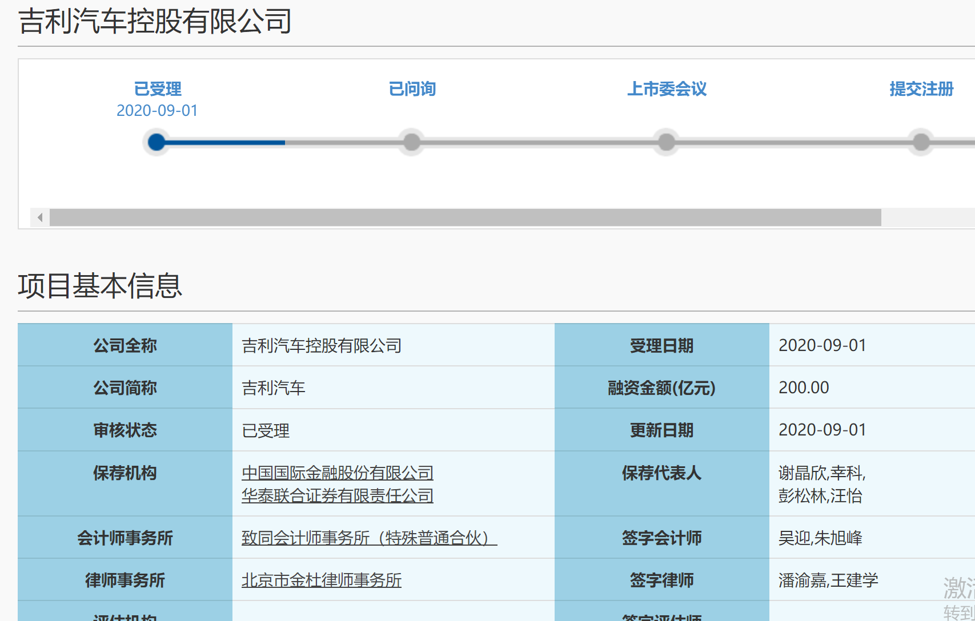
Task: Click the 签字会计师 header cell
Action: pos(662,537)
